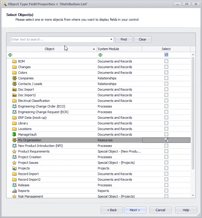Image resolution: width=202 pixels, height=218 pixels.
Task: Click the Release process icon
Action: [14, 185]
